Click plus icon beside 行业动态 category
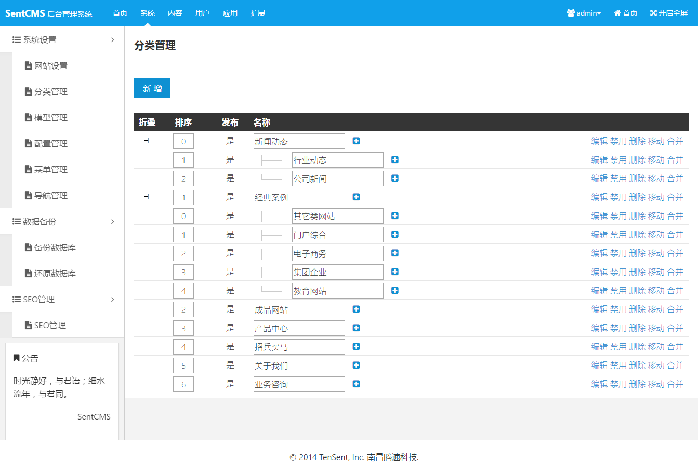This screenshot has width=698, height=473. (395, 159)
